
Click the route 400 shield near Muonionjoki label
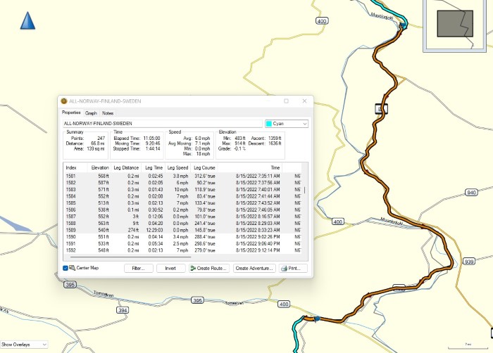pyautogui.click(x=337, y=222)
